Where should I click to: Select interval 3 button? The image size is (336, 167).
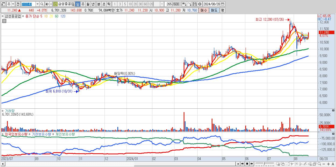(x=120, y=4)
